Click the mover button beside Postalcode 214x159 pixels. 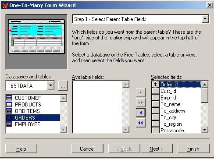coord(156,130)
